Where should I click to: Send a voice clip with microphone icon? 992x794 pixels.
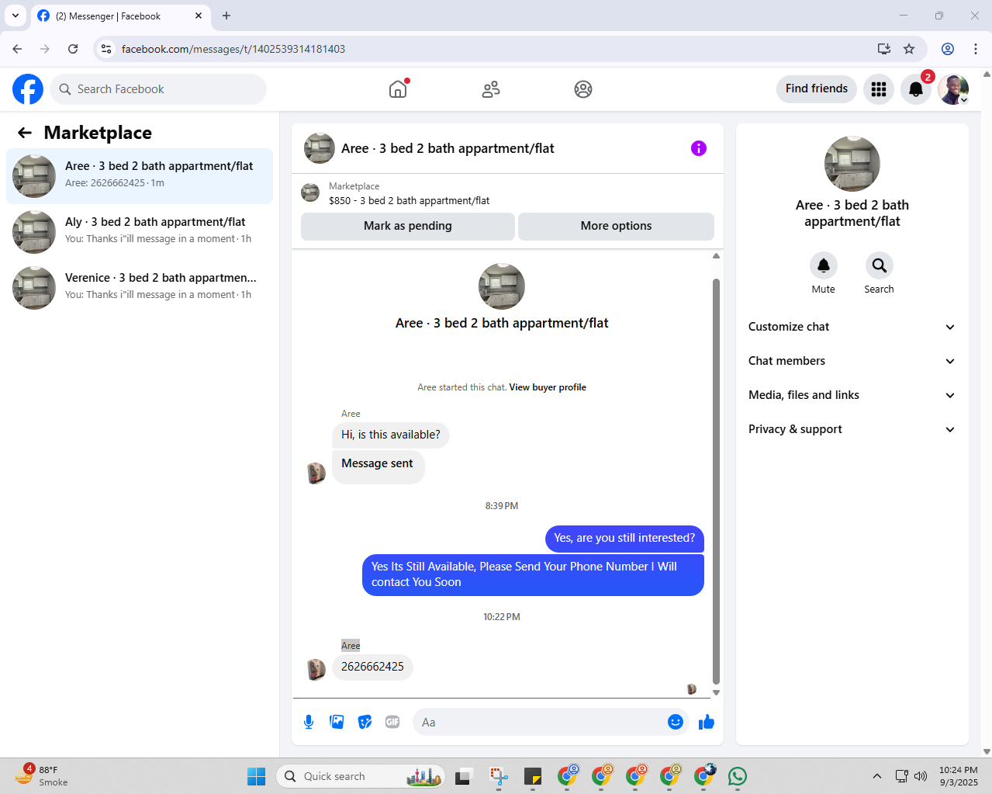tap(309, 722)
